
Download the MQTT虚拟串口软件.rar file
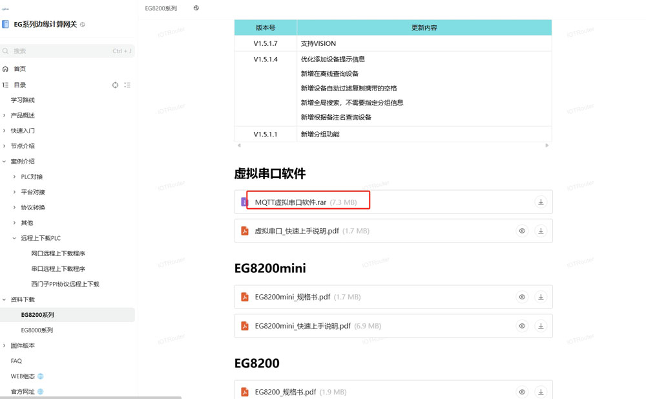point(541,202)
